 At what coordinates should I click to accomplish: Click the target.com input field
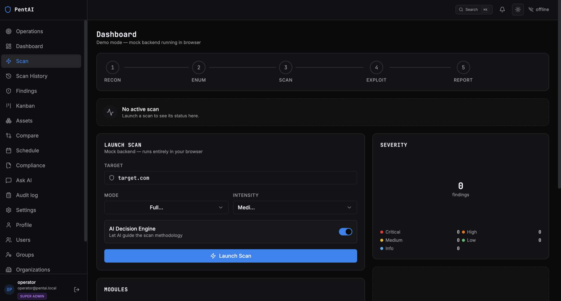(x=231, y=178)
